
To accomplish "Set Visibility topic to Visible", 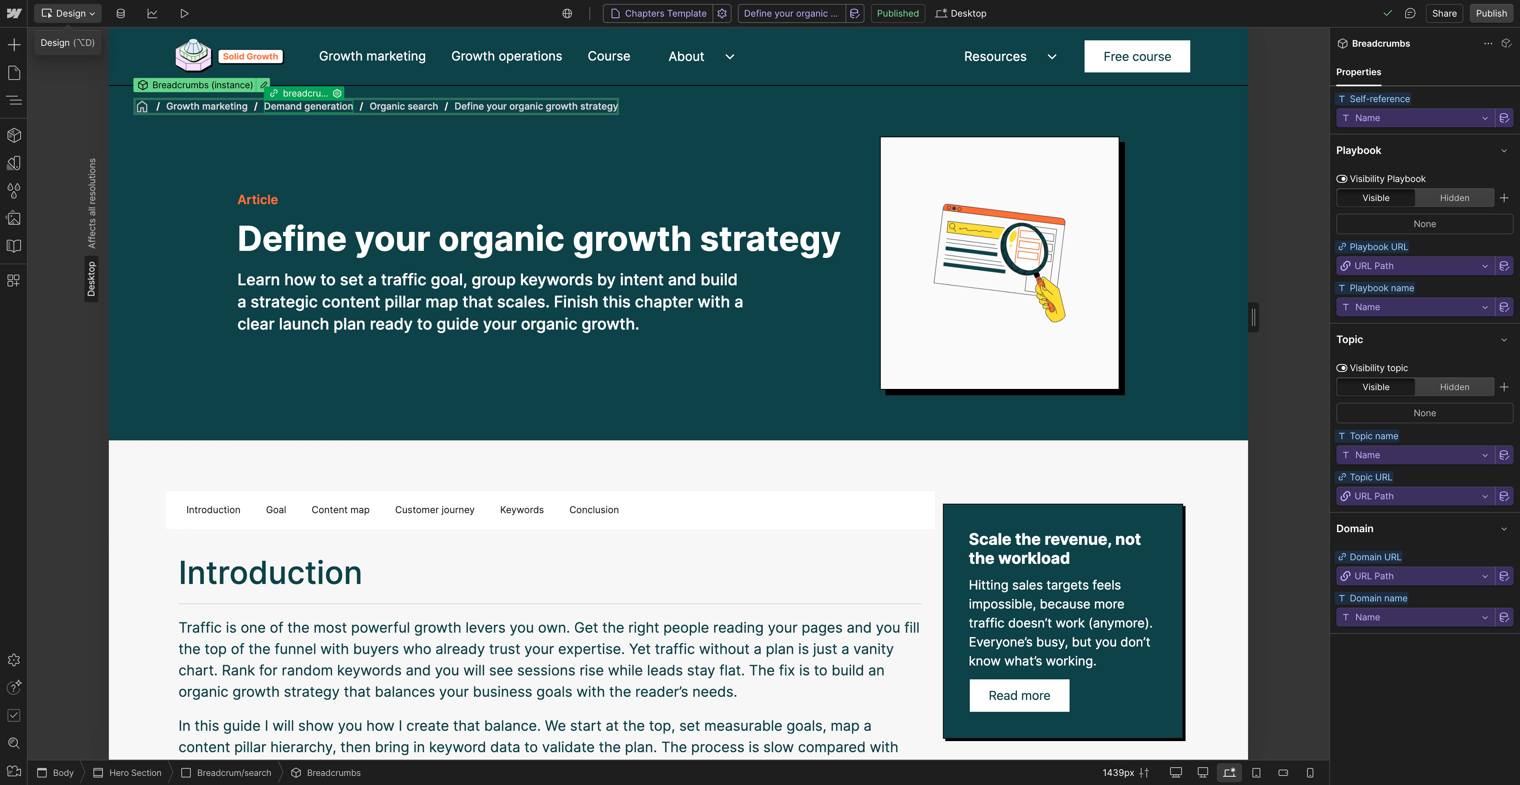I will pos(1376,387).
